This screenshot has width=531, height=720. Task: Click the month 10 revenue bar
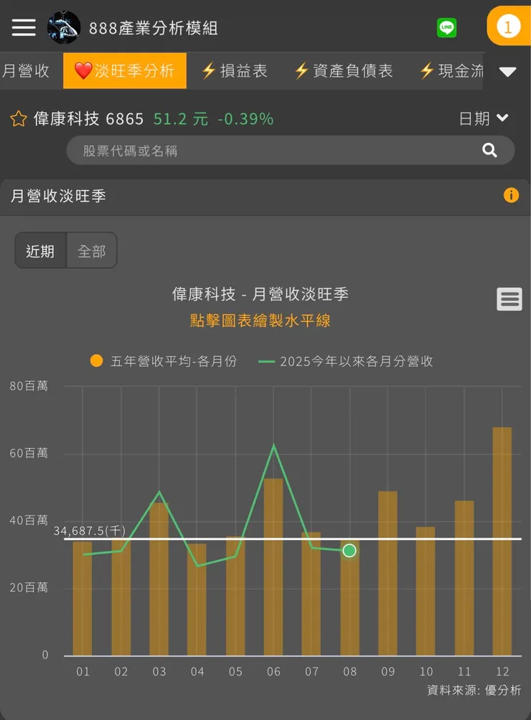click(426, 591)
